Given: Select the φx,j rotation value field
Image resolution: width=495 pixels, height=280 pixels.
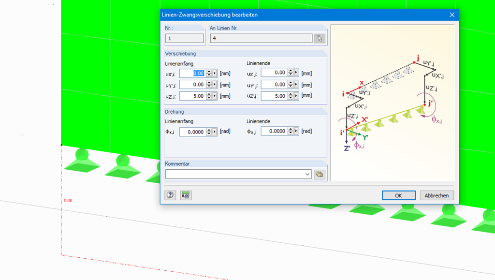Looking at the screenshot, I should (x=274, y=132).
